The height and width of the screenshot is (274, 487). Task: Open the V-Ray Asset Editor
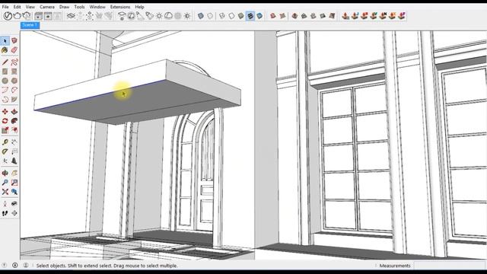pyautogui.click(x=8, y=16)
